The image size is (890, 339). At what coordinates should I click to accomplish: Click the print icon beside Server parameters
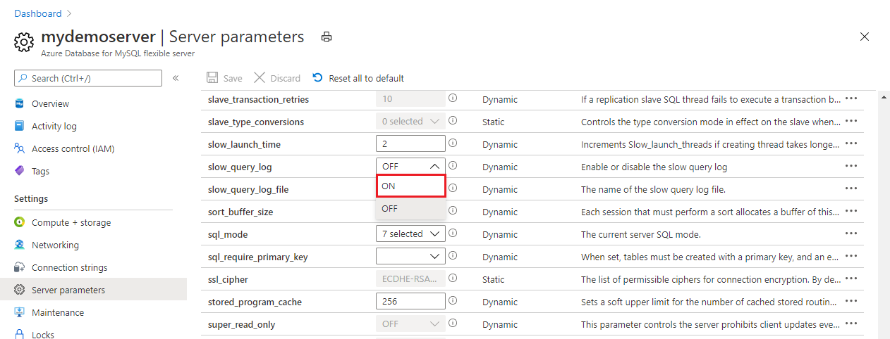327,37
